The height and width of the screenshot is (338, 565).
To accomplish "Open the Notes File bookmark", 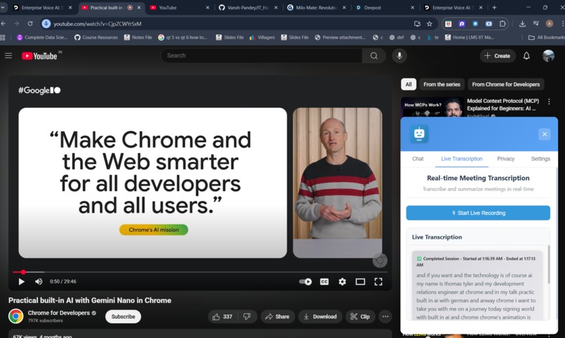I will (138, 37).
